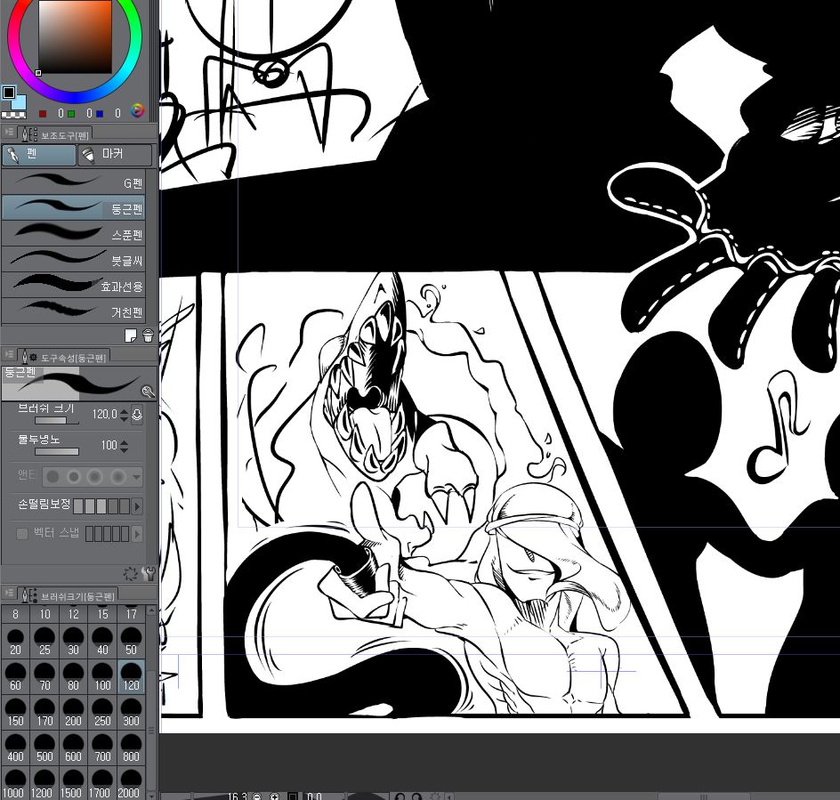Image resolution: width=840 pixels, height=800 pixels.
Task: Click brush size list scroll up arrow
Action: 151,610
